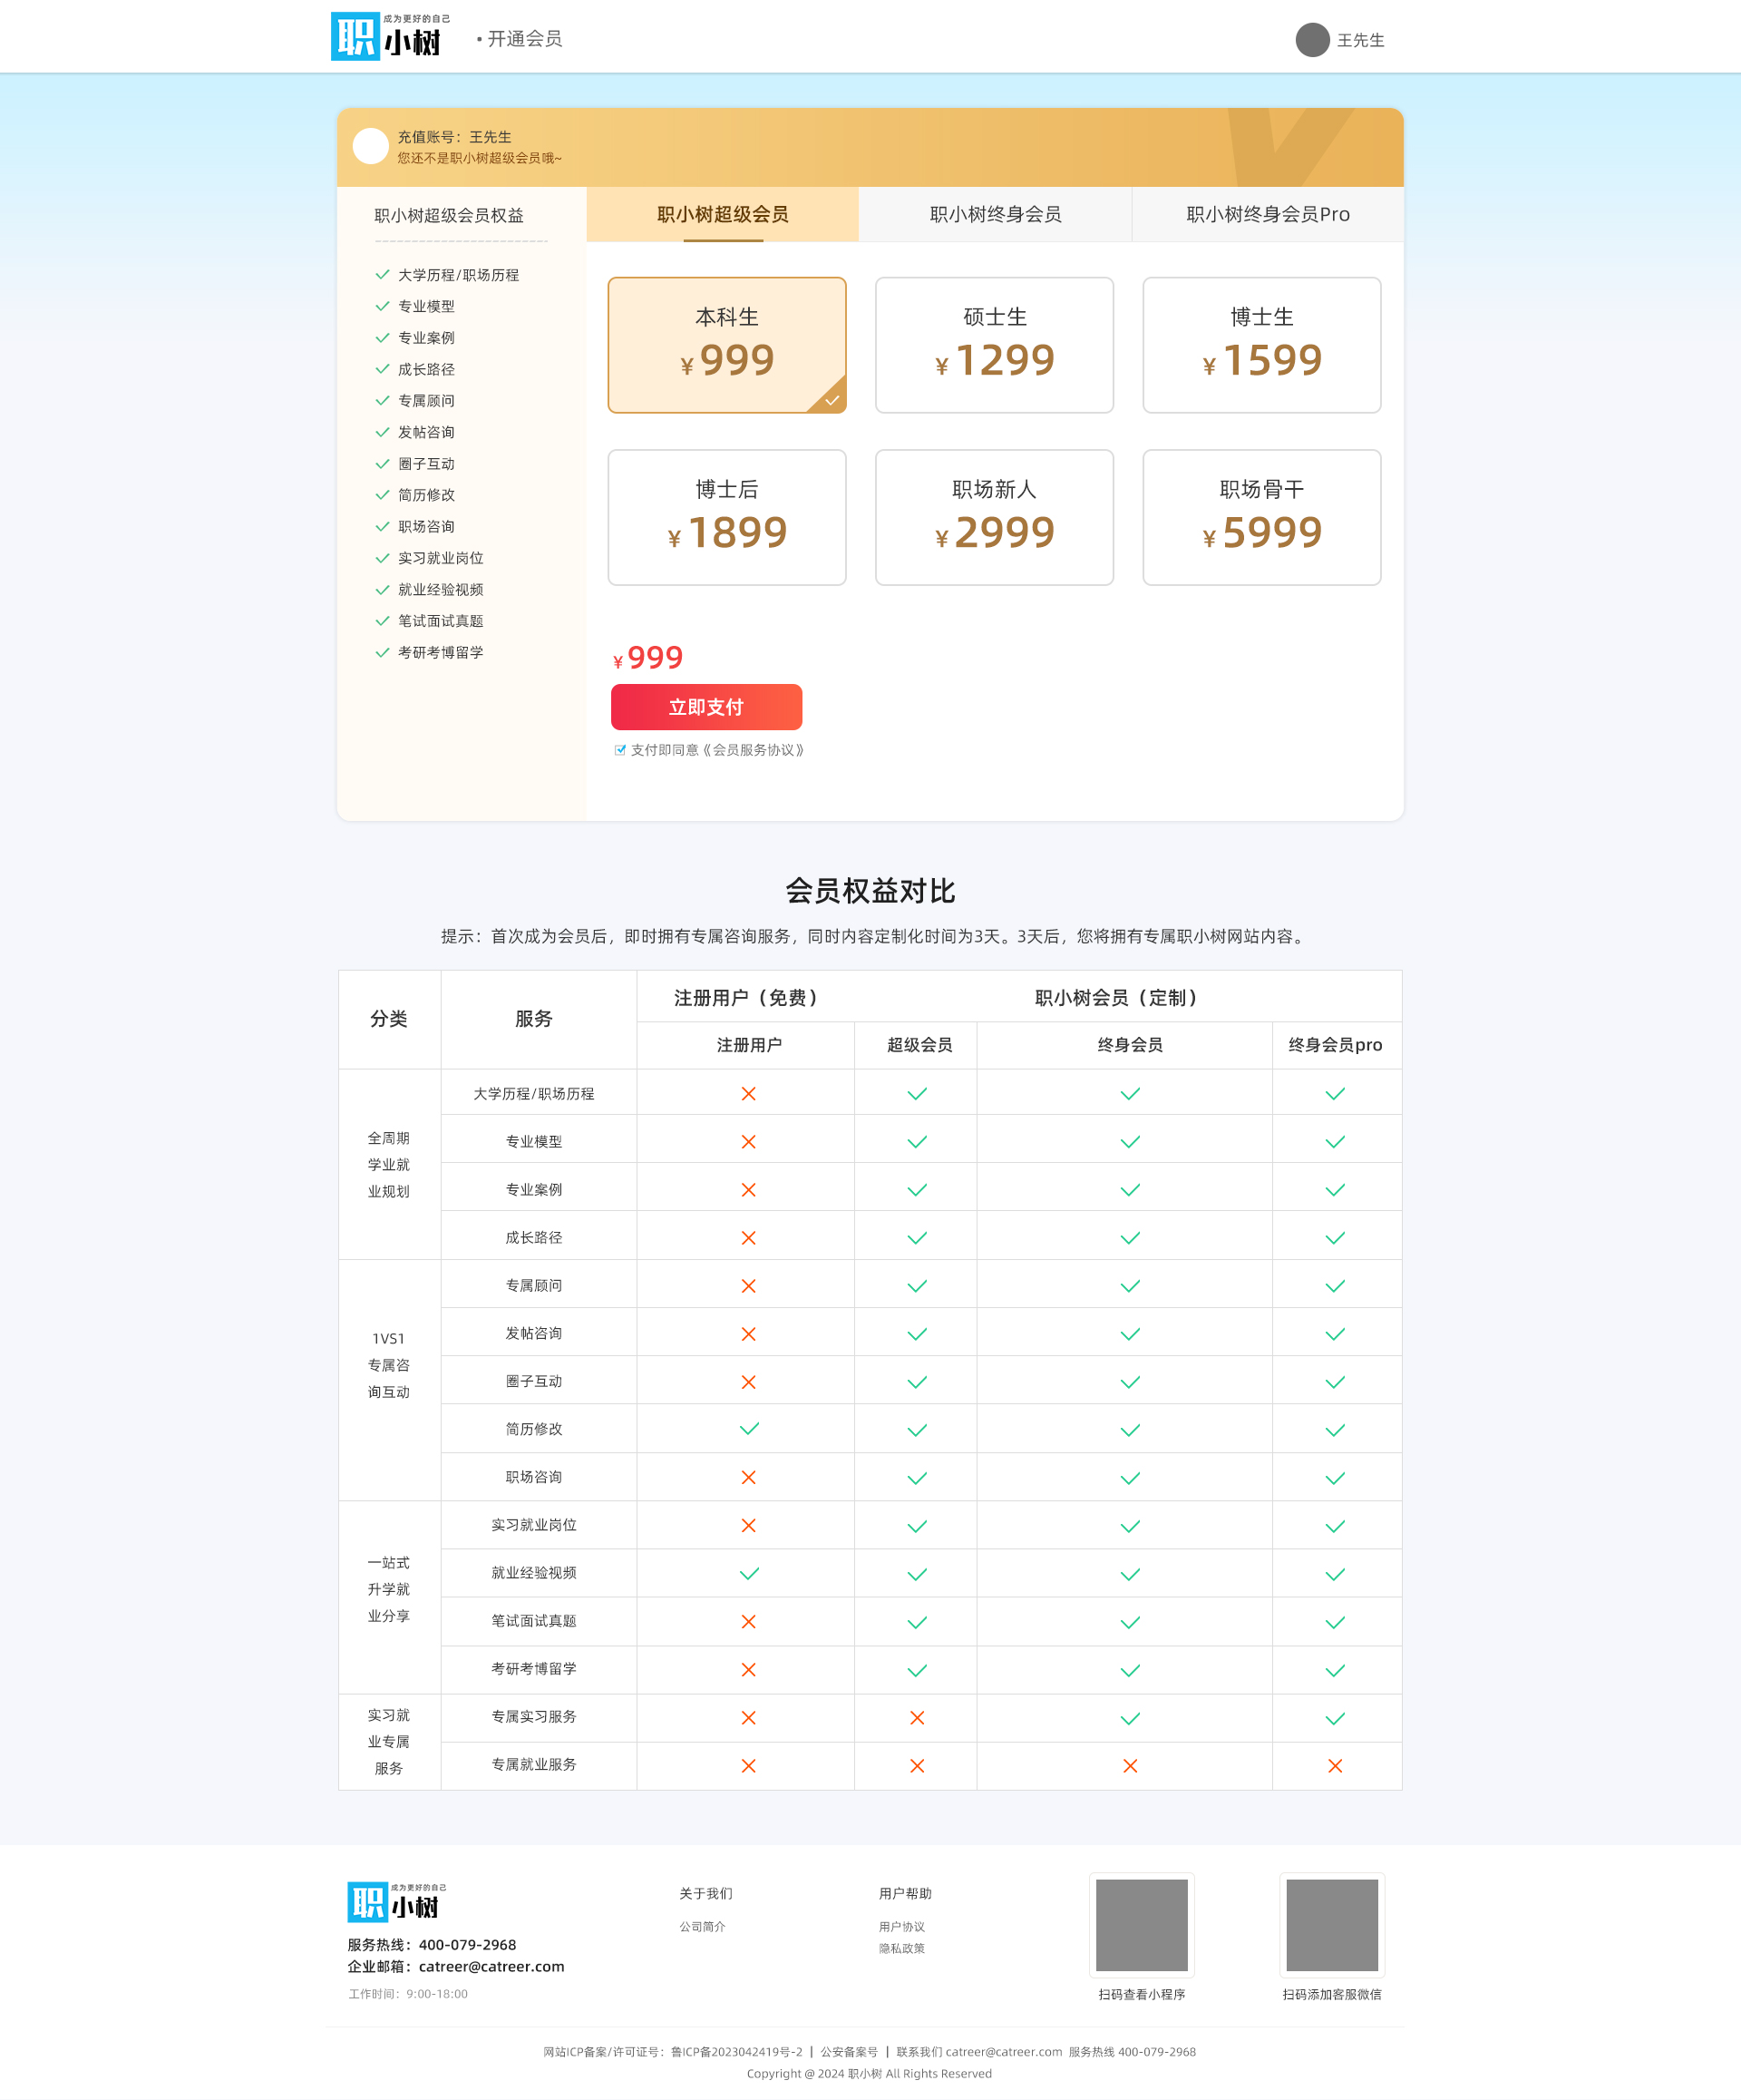
Task: Click the 发帖咨询 item in the benefits list
Action: click(x=426, y=432)
